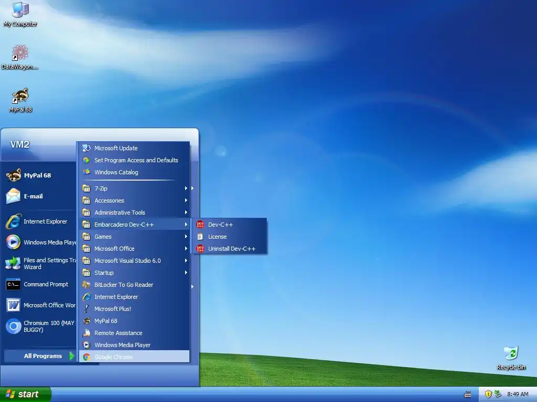This screenshot has width=537, height=402.
Task: Click the network connection tray icon
Action: point(498,394)
